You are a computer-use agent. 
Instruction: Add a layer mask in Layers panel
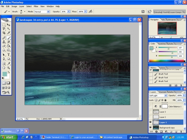161,132
